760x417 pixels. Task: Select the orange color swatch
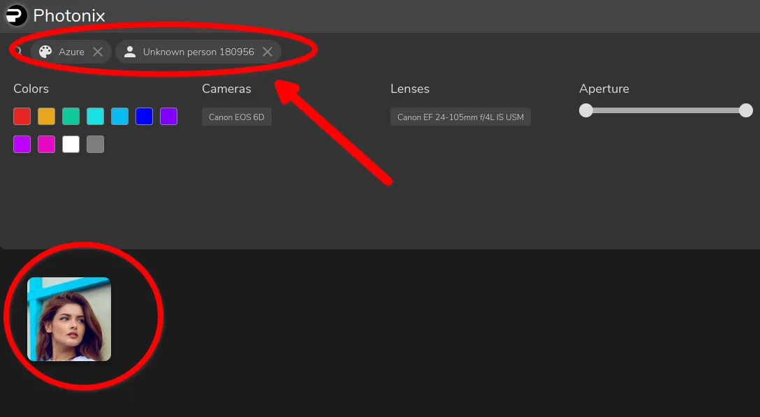47,117
